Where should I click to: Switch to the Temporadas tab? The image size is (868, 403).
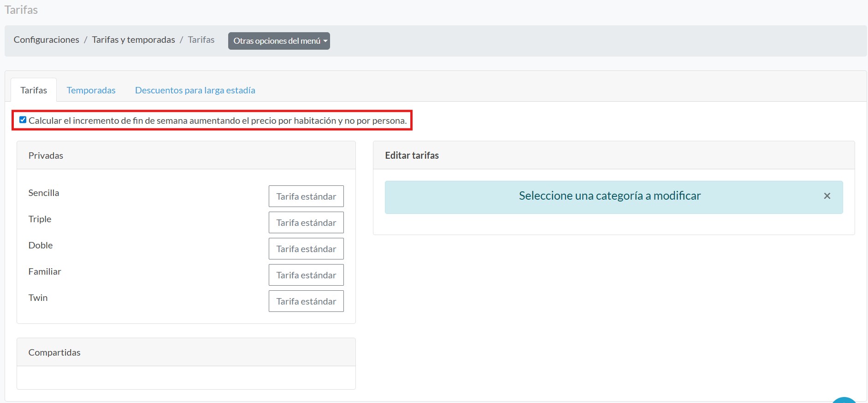[91, 90]
